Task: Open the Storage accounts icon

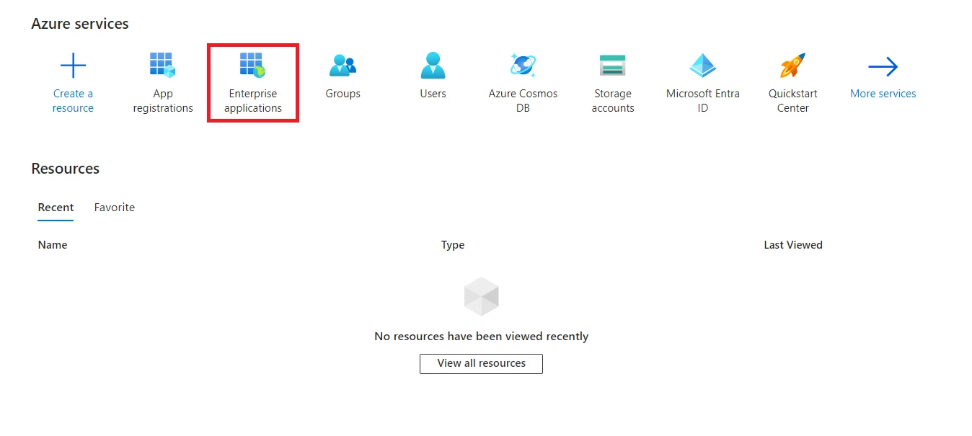Action: click(x=613, y=66)
